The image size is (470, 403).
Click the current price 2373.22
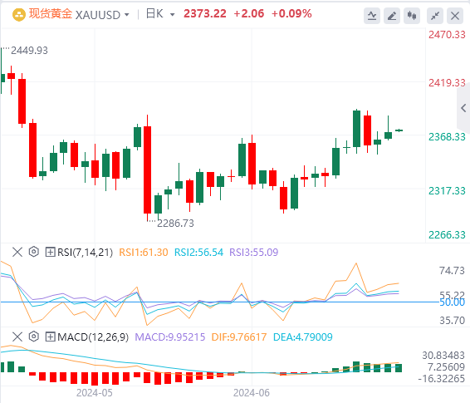[x=205, y=14]
